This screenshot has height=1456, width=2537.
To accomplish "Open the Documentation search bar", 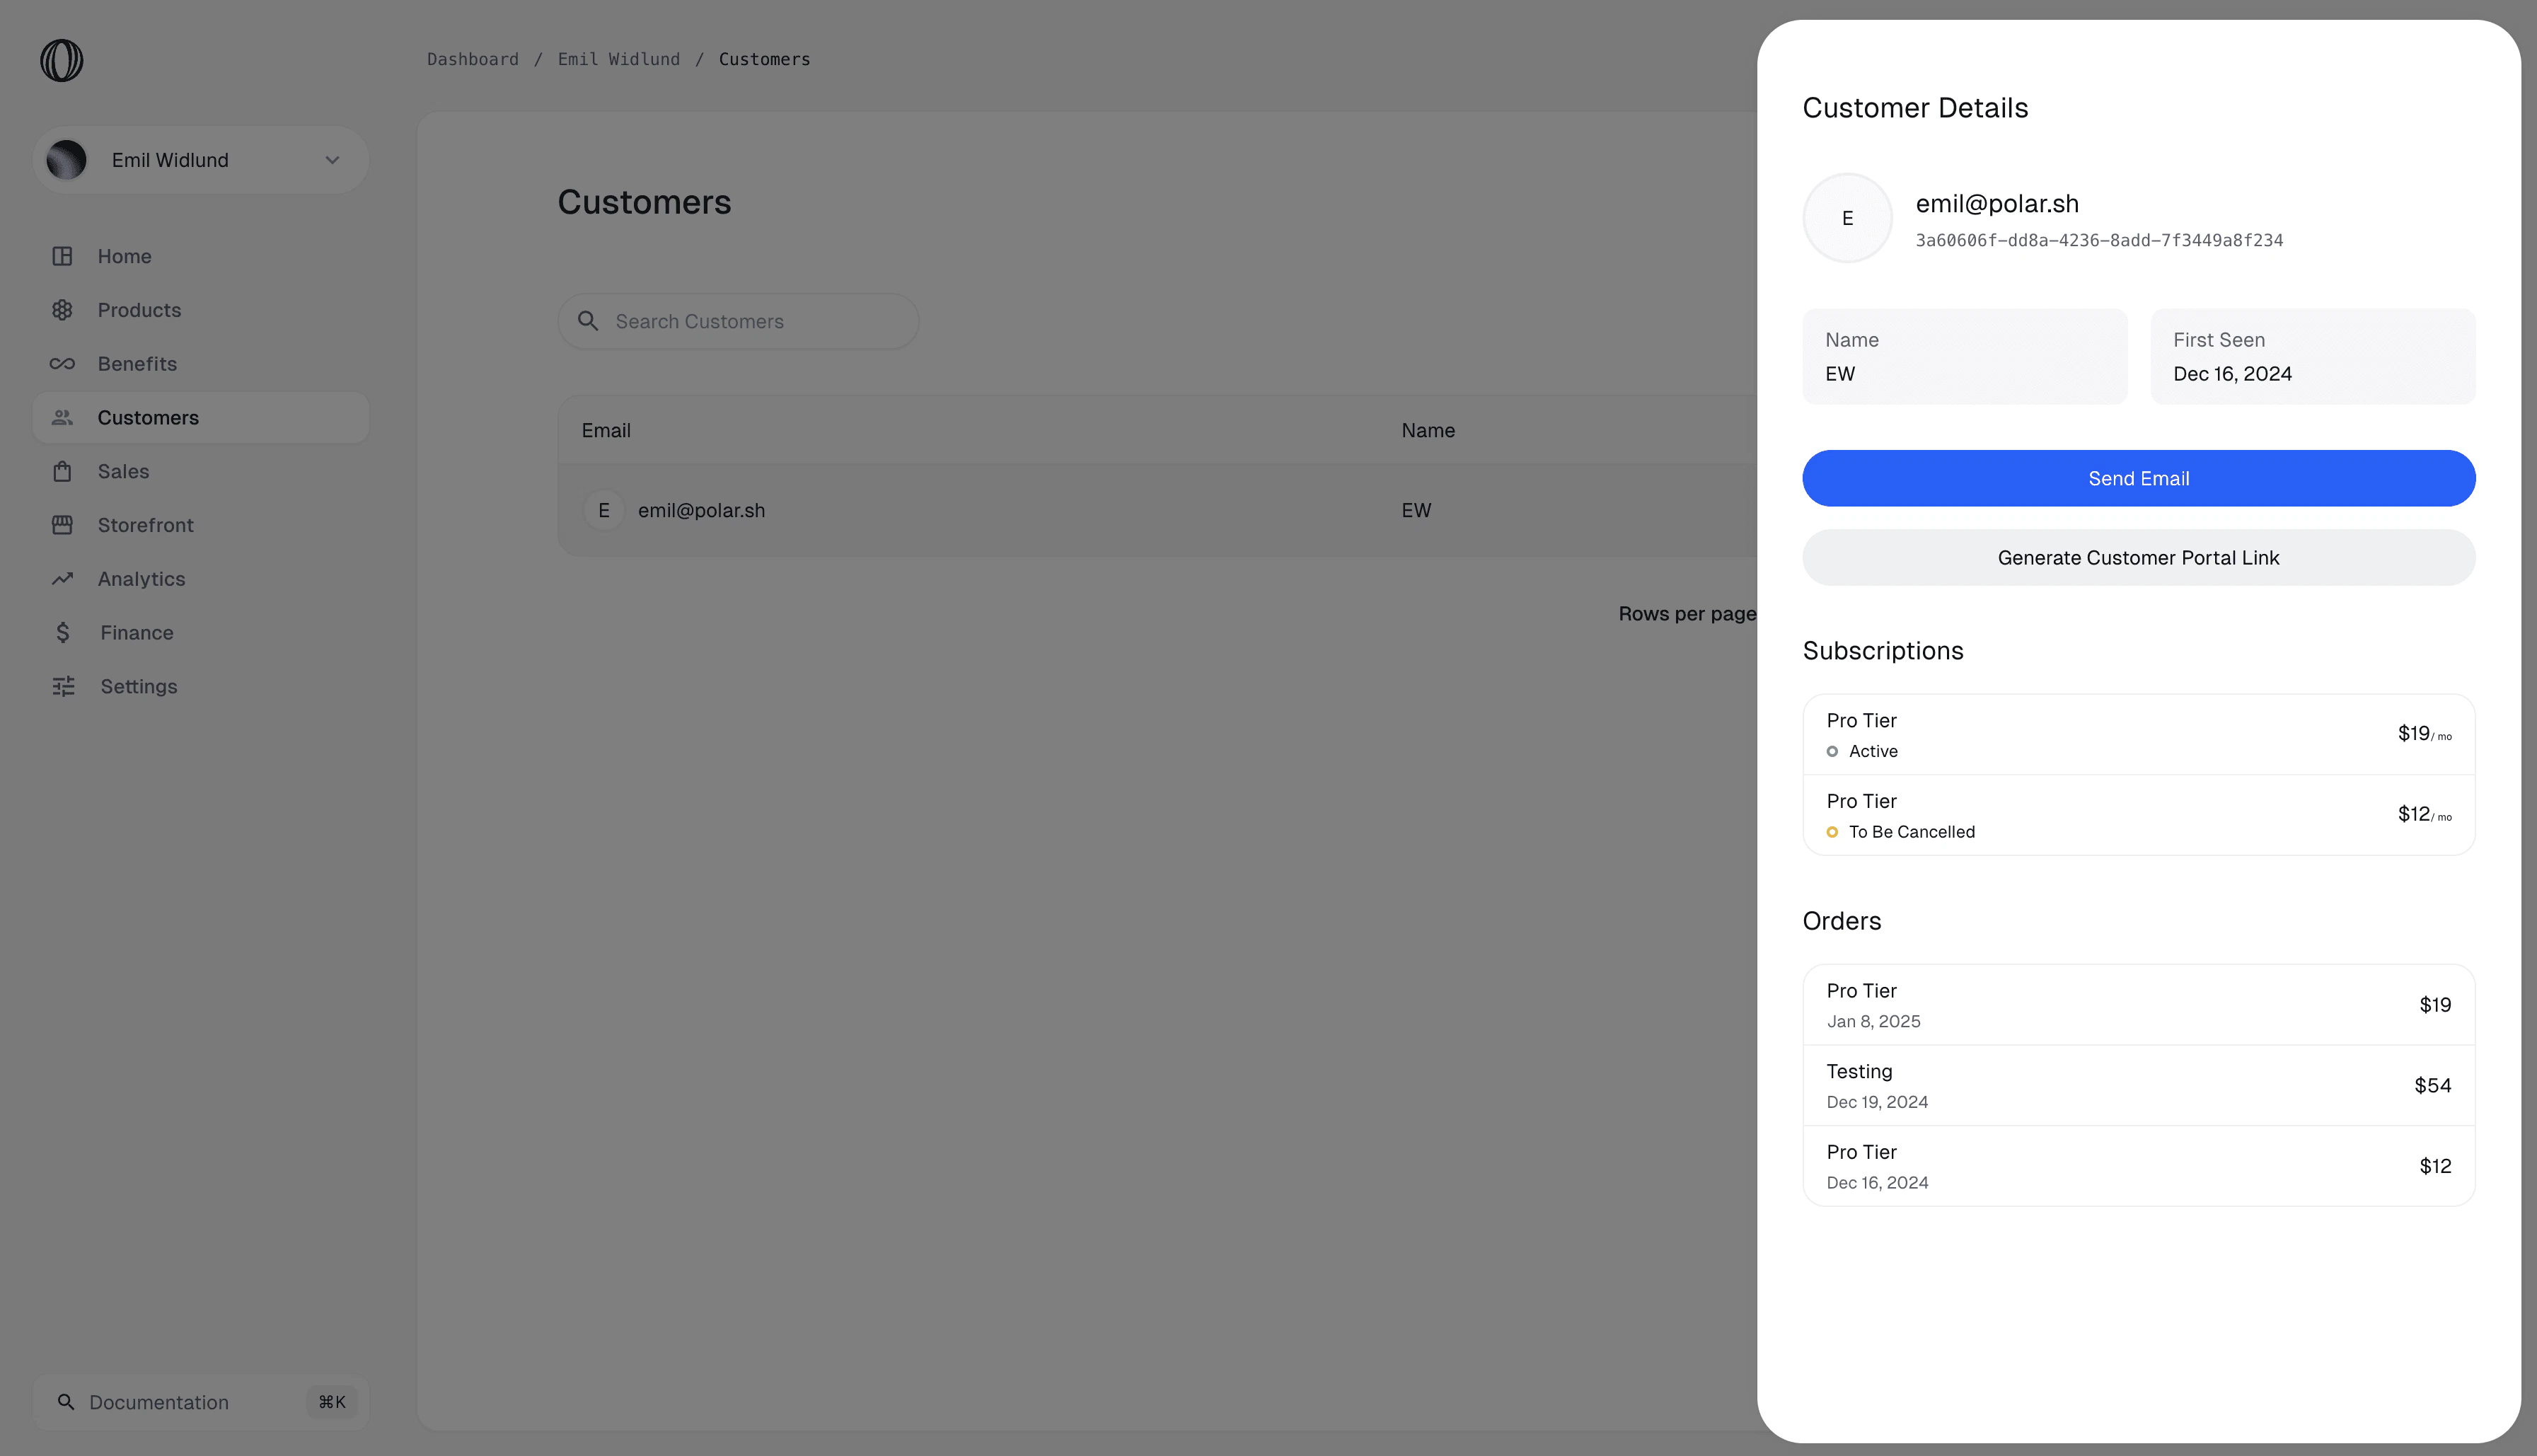I will point(200,1402).
